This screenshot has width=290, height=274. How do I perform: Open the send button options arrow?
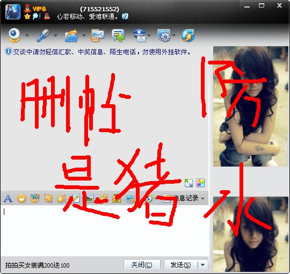(x=202, y=265)
